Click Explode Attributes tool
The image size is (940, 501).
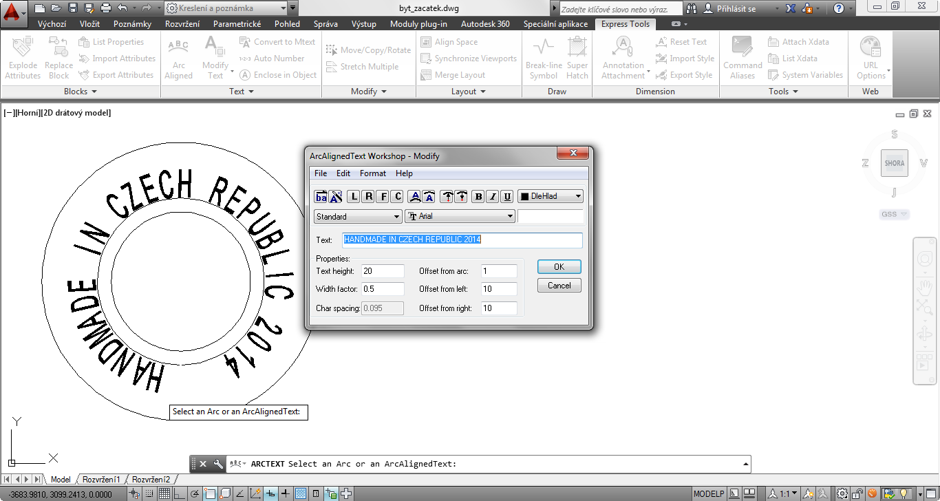23,58
